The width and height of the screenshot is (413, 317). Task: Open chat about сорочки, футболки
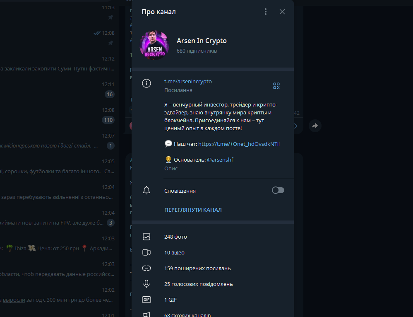[x=59, y=167]
